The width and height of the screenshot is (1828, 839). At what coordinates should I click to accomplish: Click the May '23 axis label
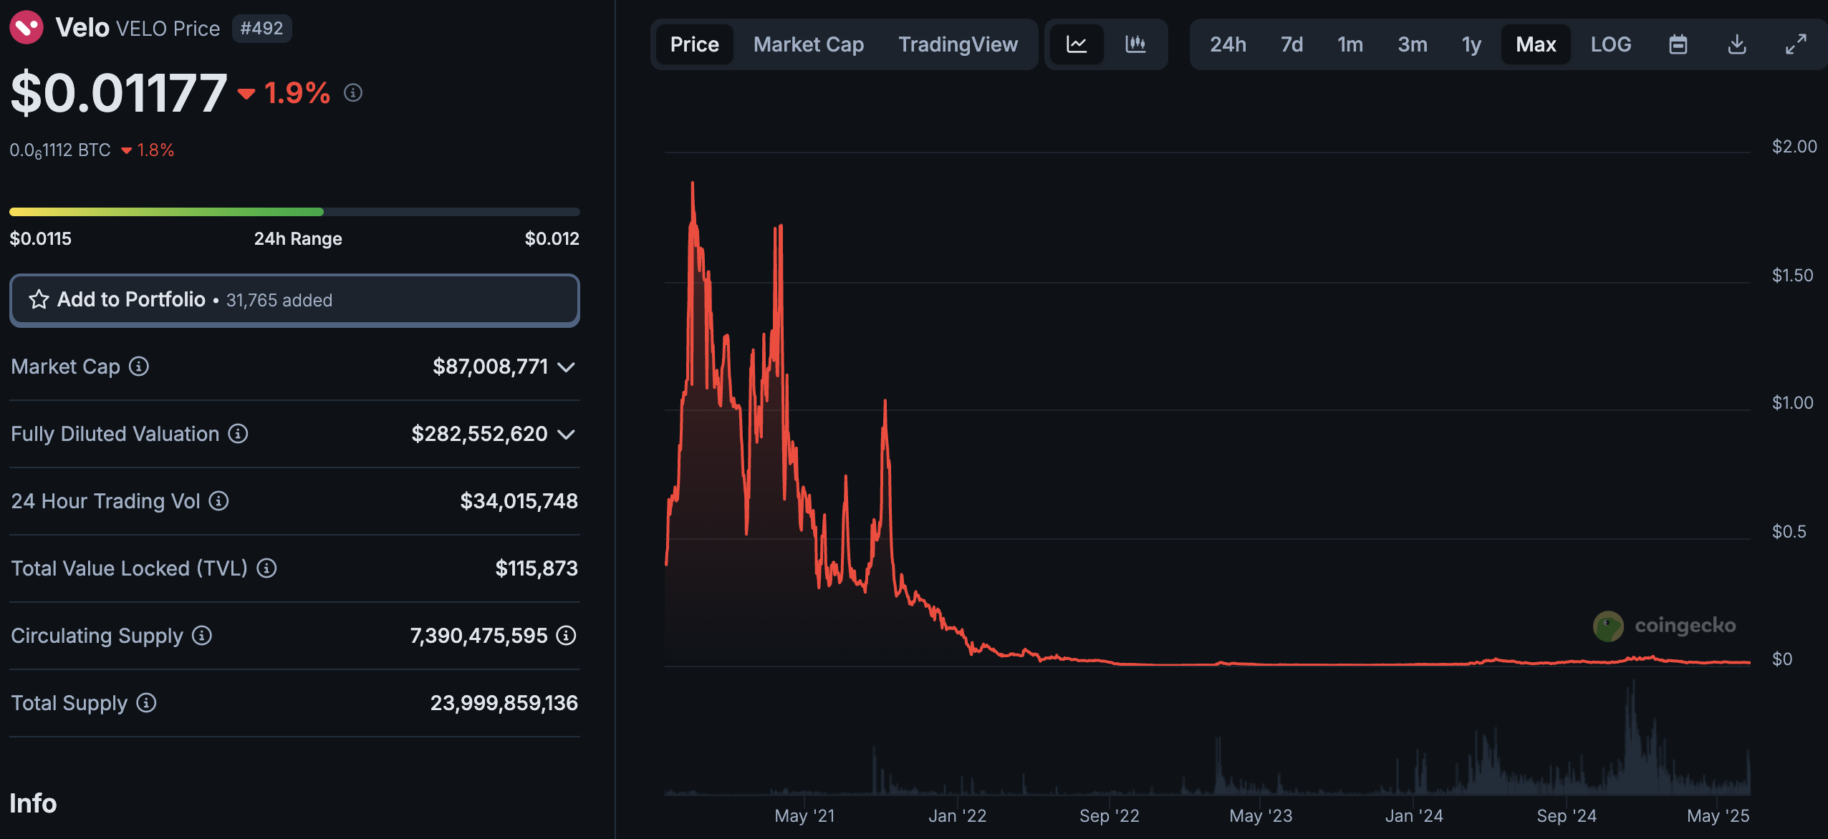[1261, 815]
